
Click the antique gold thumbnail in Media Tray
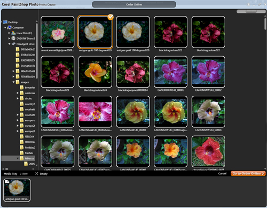click(17, 190)
